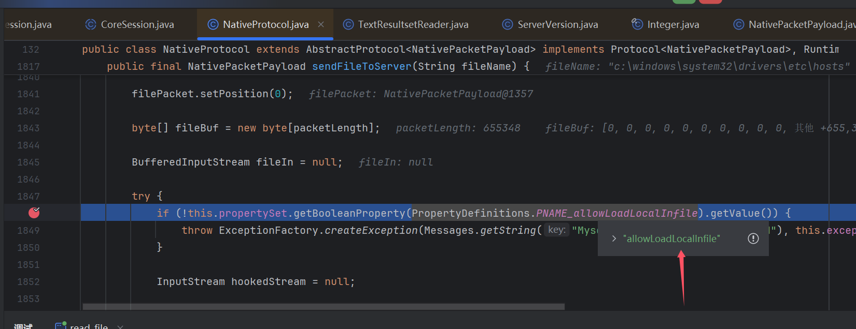Image resolution: width=856 pixels, height=329 pixels.
Task: Remove the breakpoint on the highlighted line
Action: point(34,213)
